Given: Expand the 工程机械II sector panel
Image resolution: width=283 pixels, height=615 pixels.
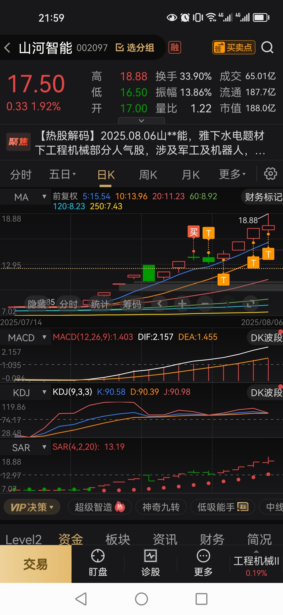Looking at the screenshot, I should 256,564.
